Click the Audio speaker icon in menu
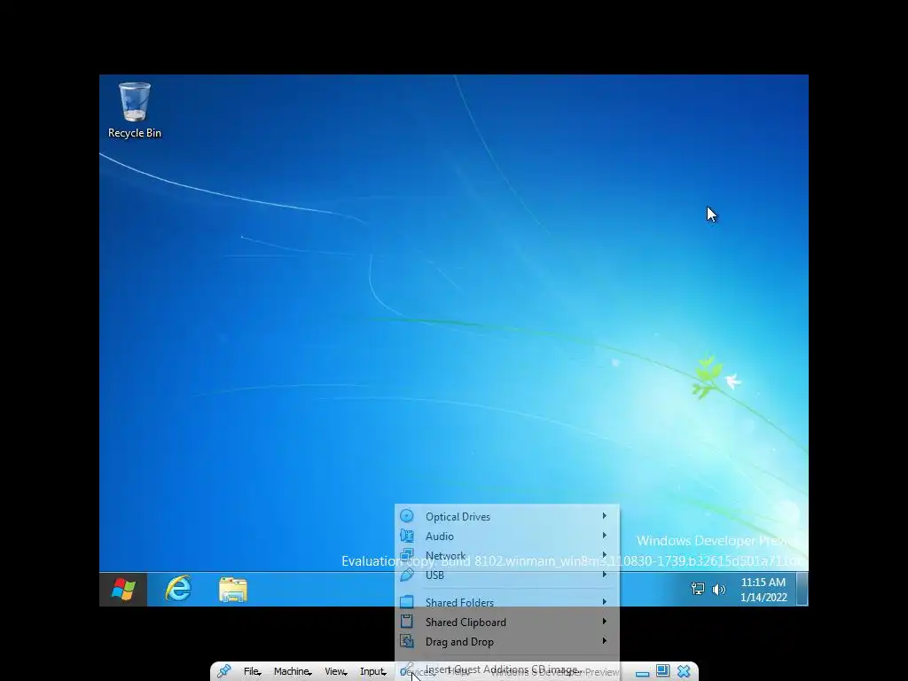908x681 pixels. tap(407, 536)
